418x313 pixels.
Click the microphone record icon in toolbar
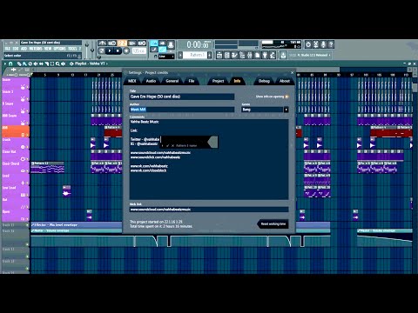[323, 44]
